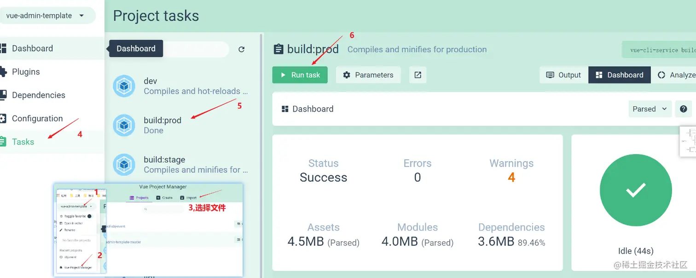Open Create tab in inset Project Manager
696x278 pixels.
click(x=164, y=198)
